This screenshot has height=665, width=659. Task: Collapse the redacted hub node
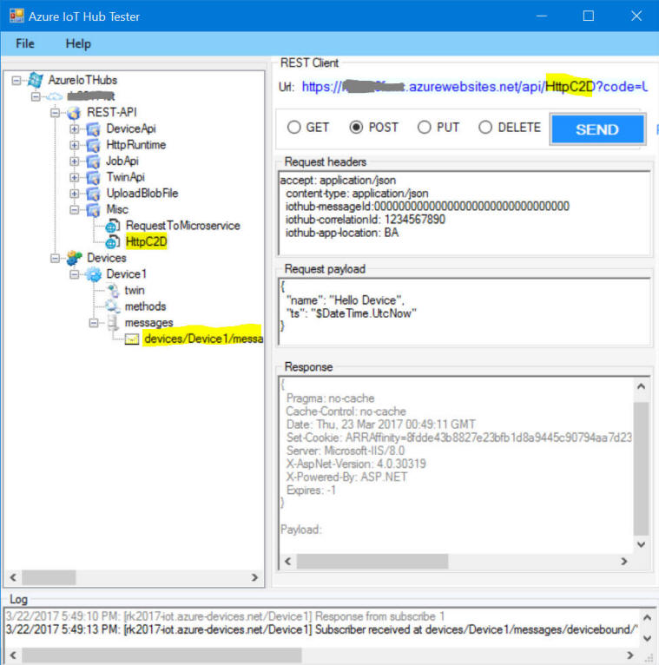click(36, 96)
